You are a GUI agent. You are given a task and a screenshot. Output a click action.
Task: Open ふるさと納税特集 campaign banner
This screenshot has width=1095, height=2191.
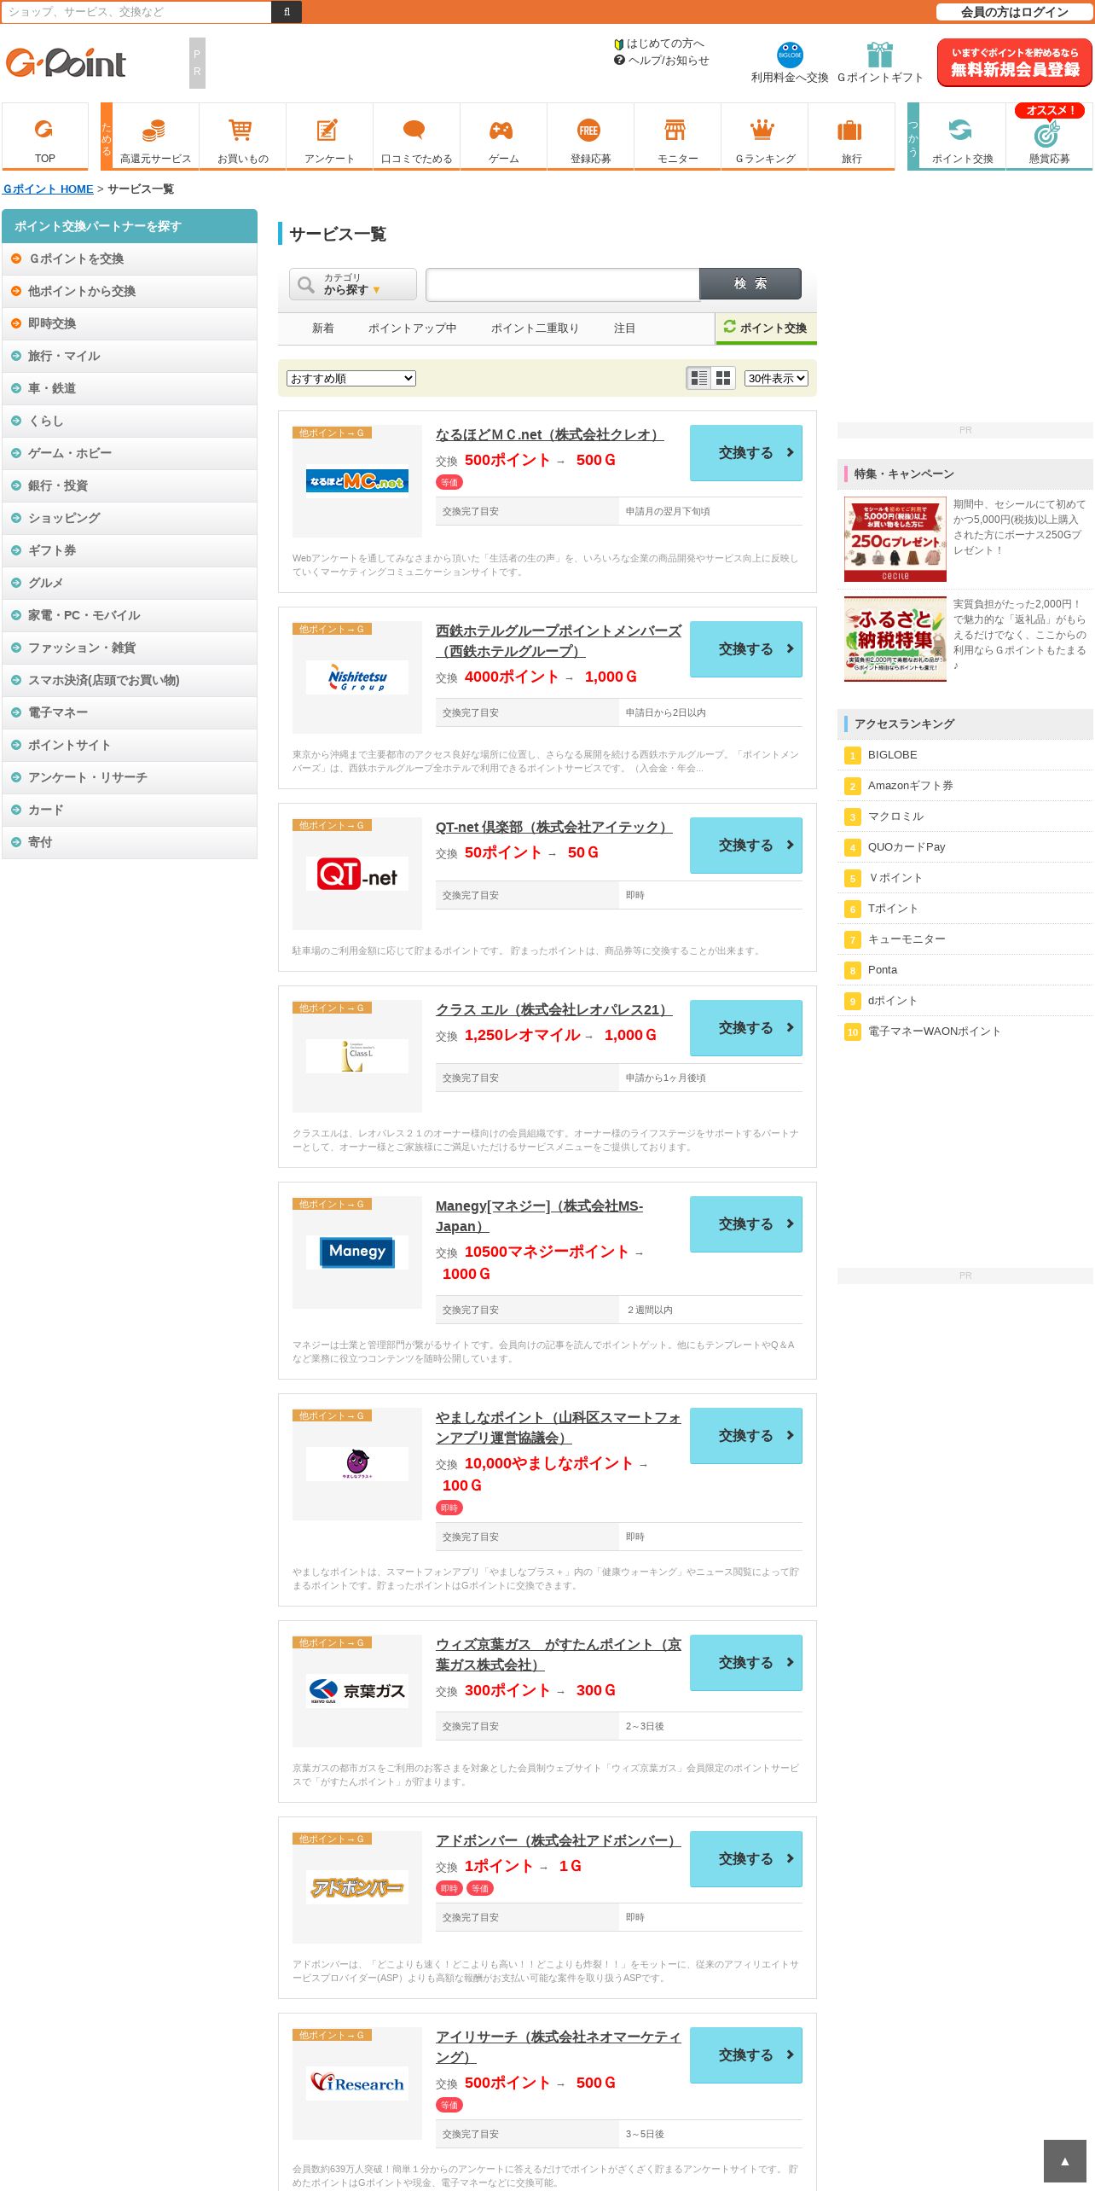(895, 639)
